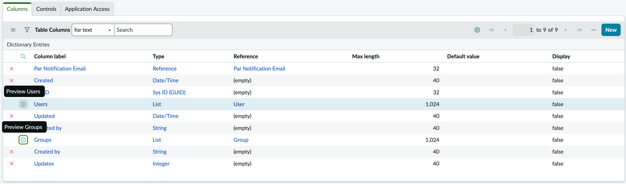Sort by Default value column header
The image size is (626, 184).
click(x=463, y=57)
